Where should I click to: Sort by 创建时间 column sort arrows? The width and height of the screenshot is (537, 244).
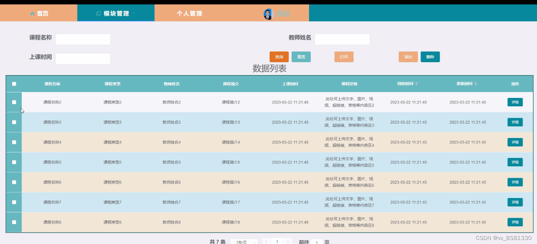(x=417, y=84)
